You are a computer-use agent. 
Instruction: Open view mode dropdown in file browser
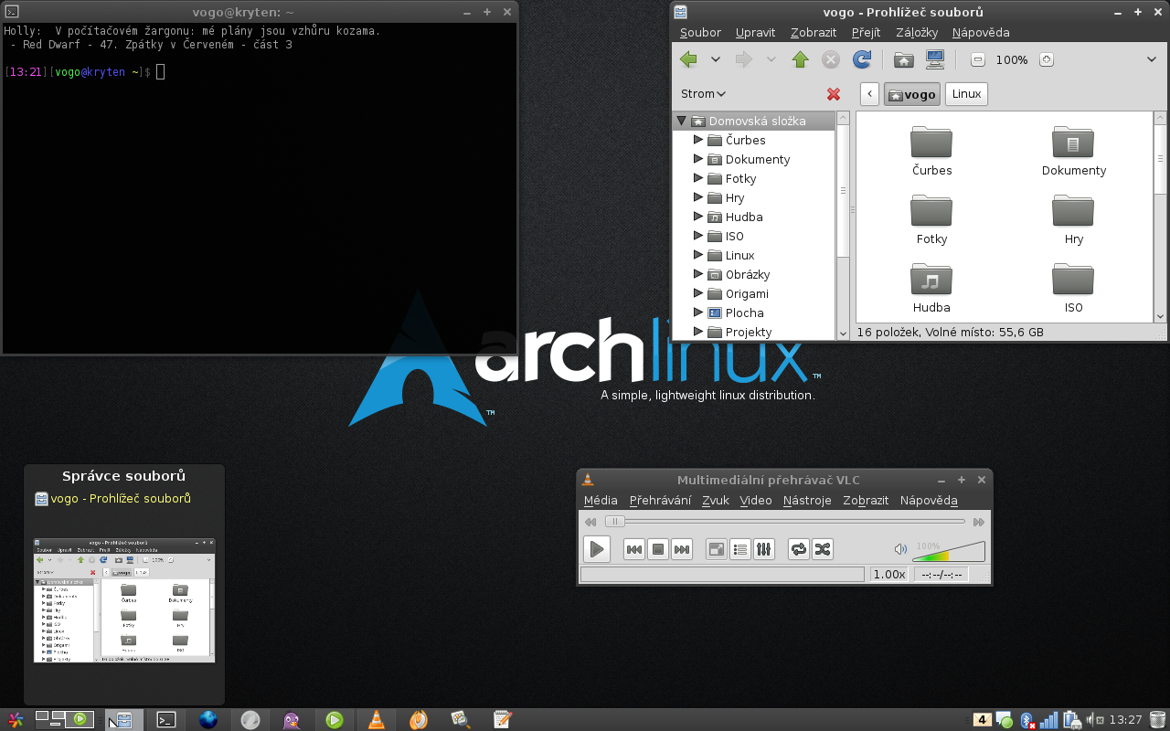[1151, 59]
